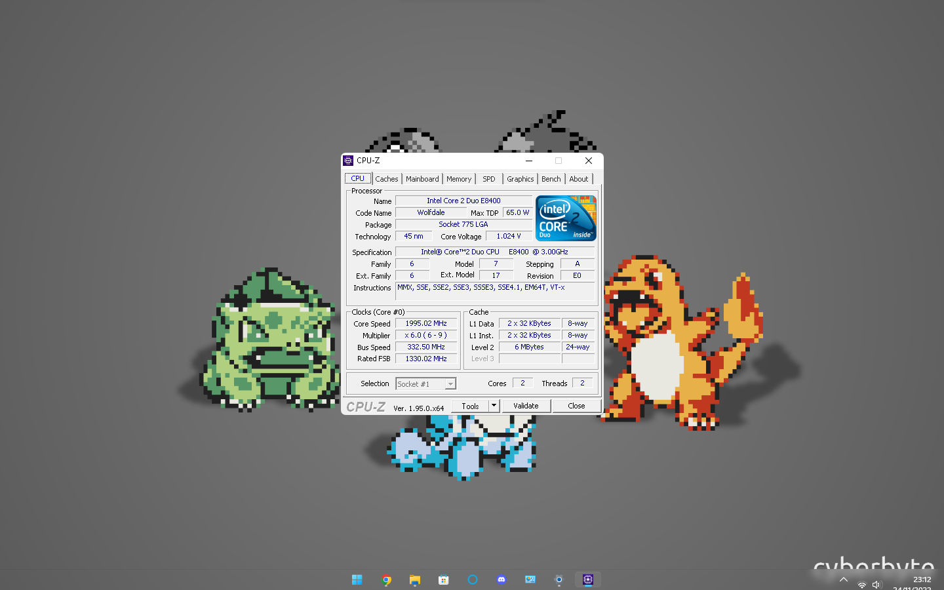Open the Memory tab
Image resolution: width=944 pixels, height=590 pixels.
tap(459, 179)
